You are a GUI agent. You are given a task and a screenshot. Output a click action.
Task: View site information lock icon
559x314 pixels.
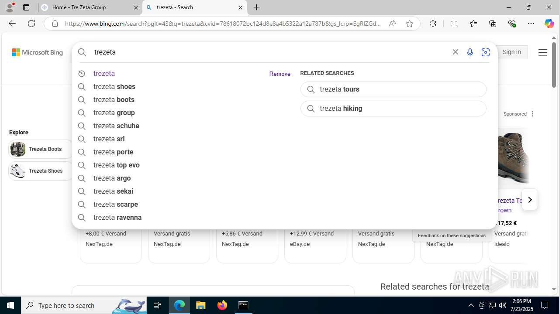[x=55, y=24]
